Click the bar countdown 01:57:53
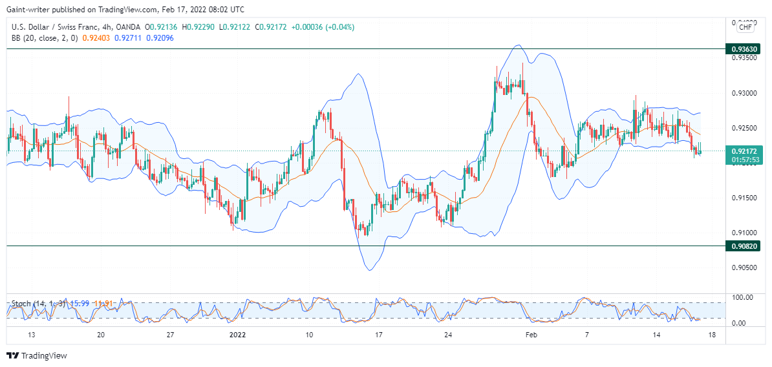Screen dimensions: 772x367 coord(744,160)
